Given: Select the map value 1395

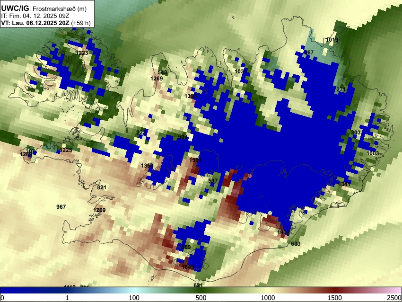Looking at the screenshot, I should [x=191, y=96].
